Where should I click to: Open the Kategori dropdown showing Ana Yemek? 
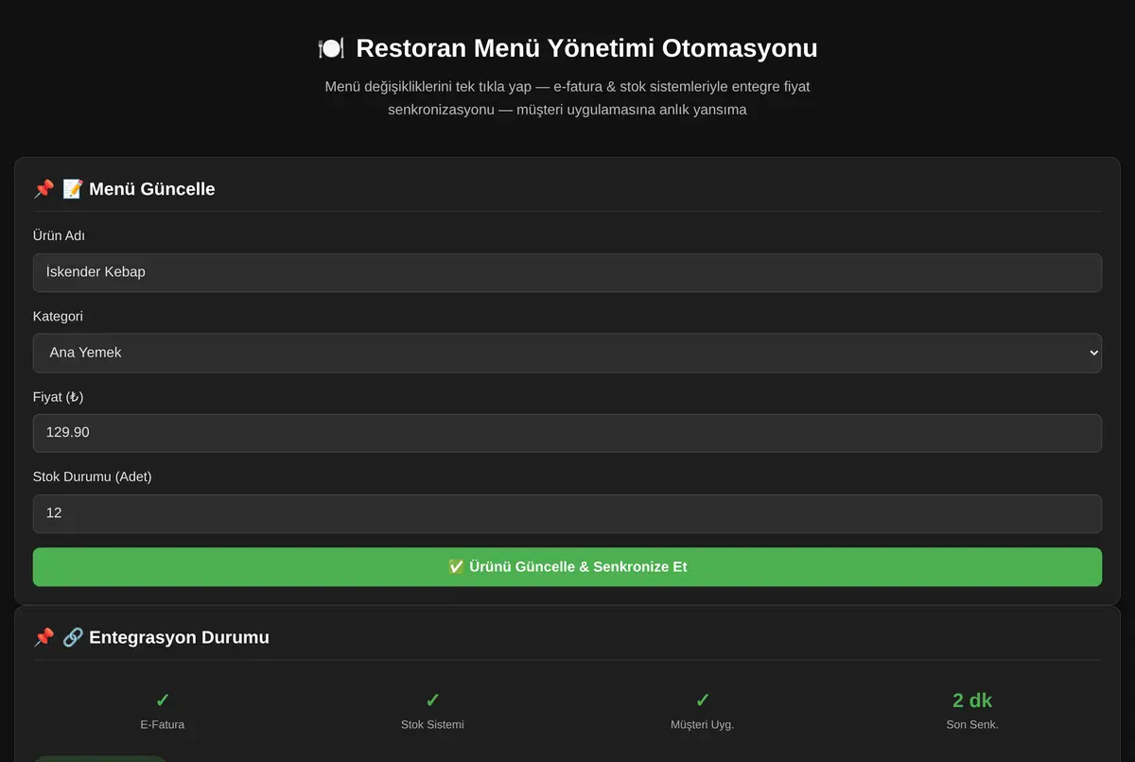coord(567,353)
